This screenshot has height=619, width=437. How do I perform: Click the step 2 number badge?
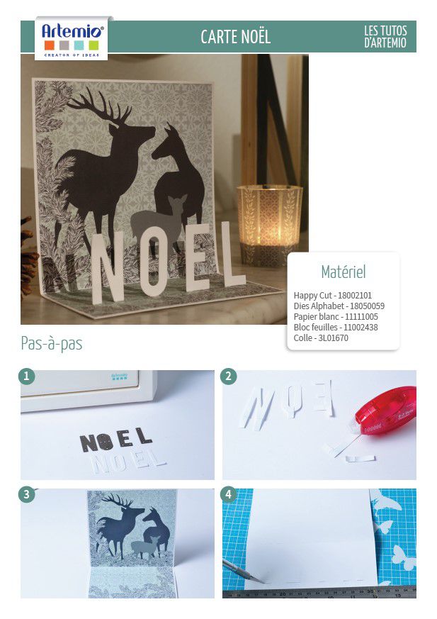click(x=229, y=377)
